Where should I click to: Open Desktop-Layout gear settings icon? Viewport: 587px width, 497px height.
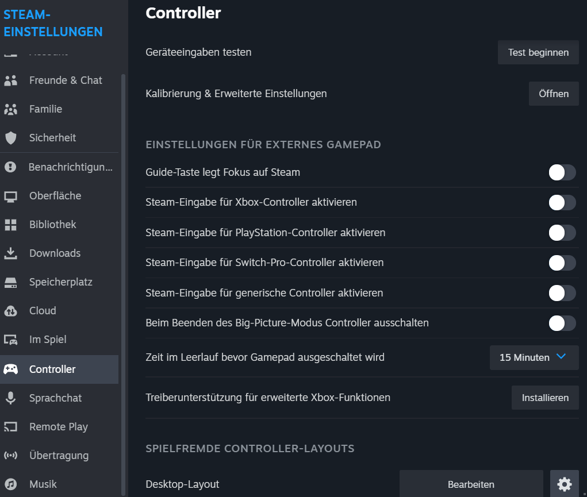(564, 484)
